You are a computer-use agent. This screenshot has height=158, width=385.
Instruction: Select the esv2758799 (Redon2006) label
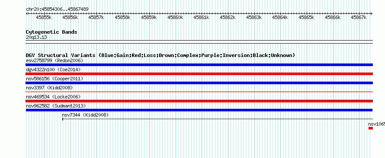click(x=55, y=60)
